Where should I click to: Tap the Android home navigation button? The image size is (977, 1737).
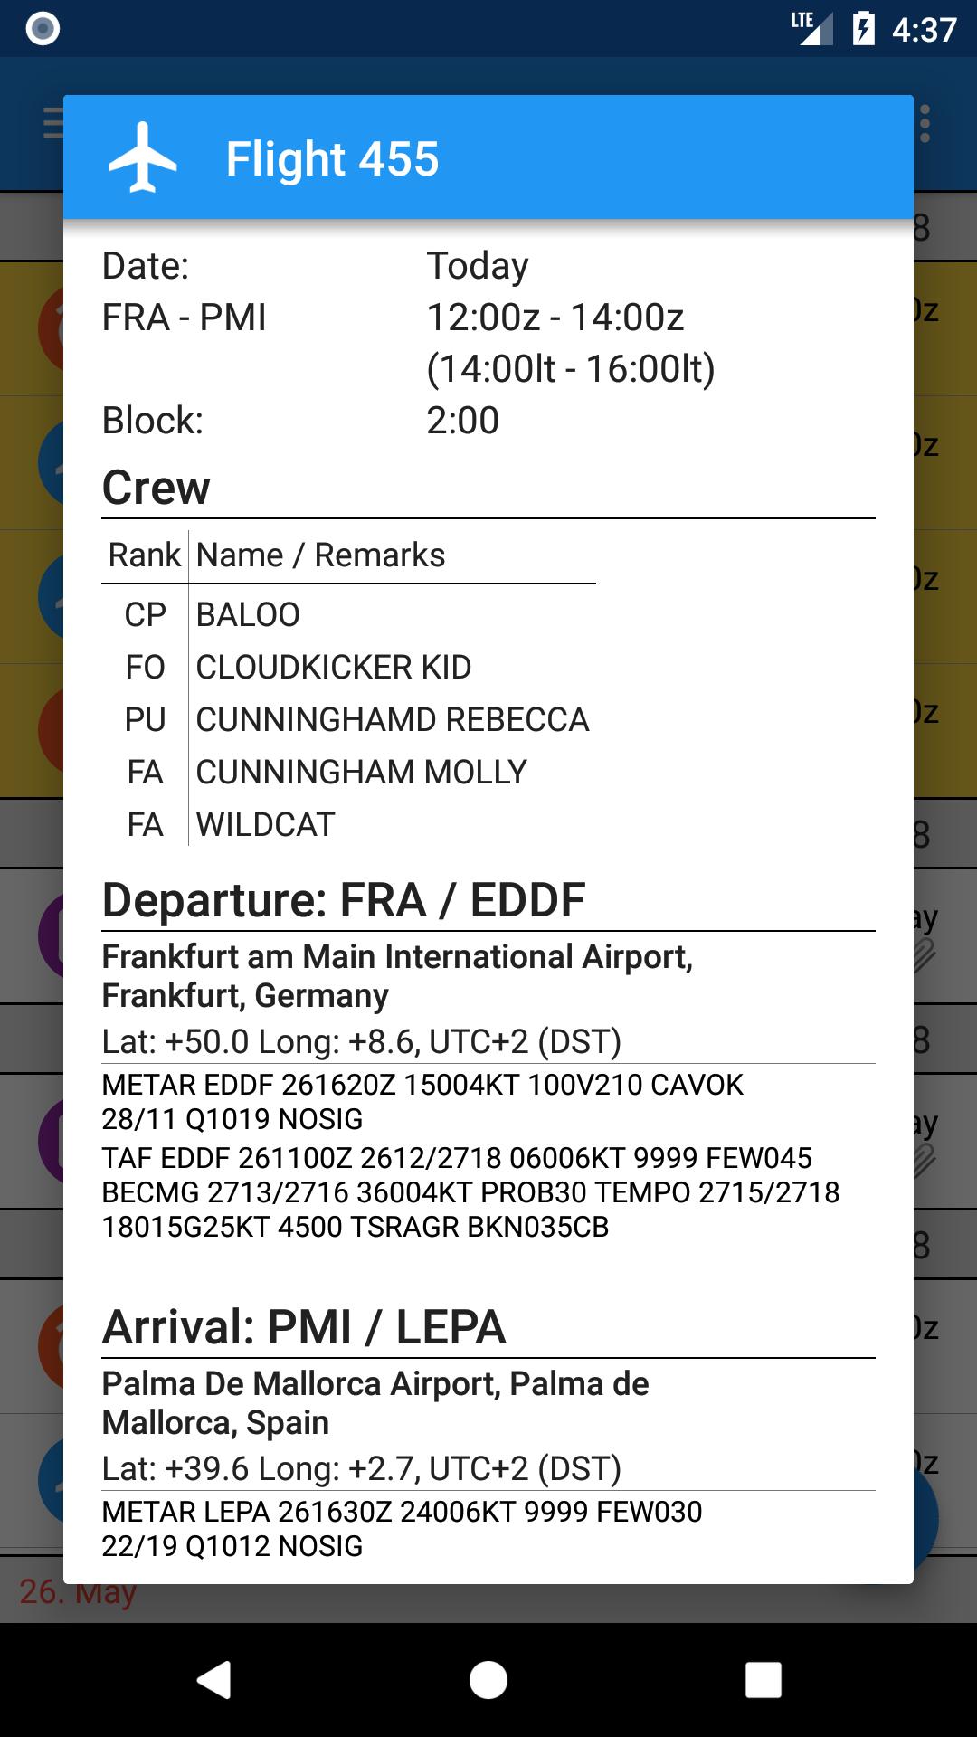[488, 1680]
